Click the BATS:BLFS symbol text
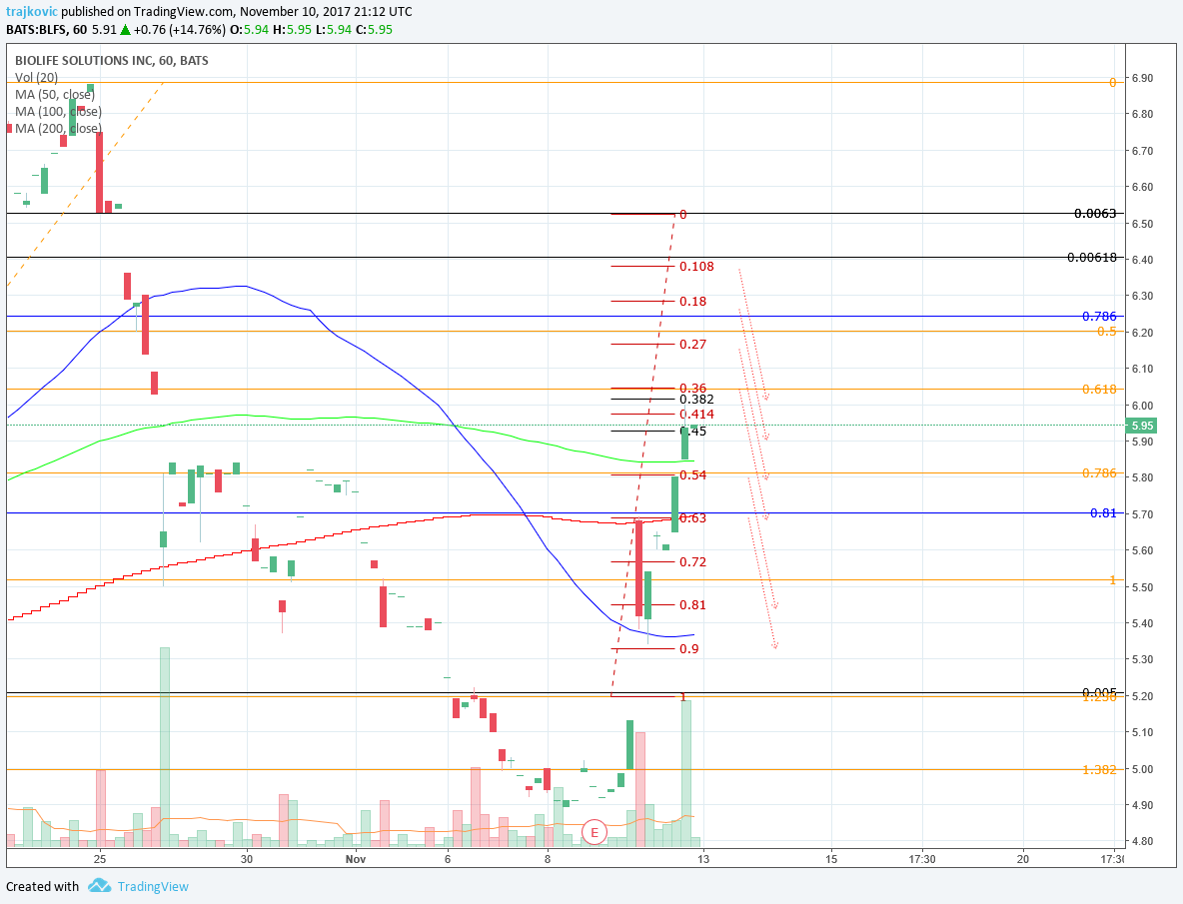The width and height of the screenshot is (1183, 904). (35, 30)
